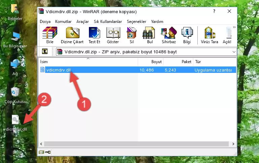Click the 10,486 size value
The height and width of the screenshot is (163, 259).
147,70
